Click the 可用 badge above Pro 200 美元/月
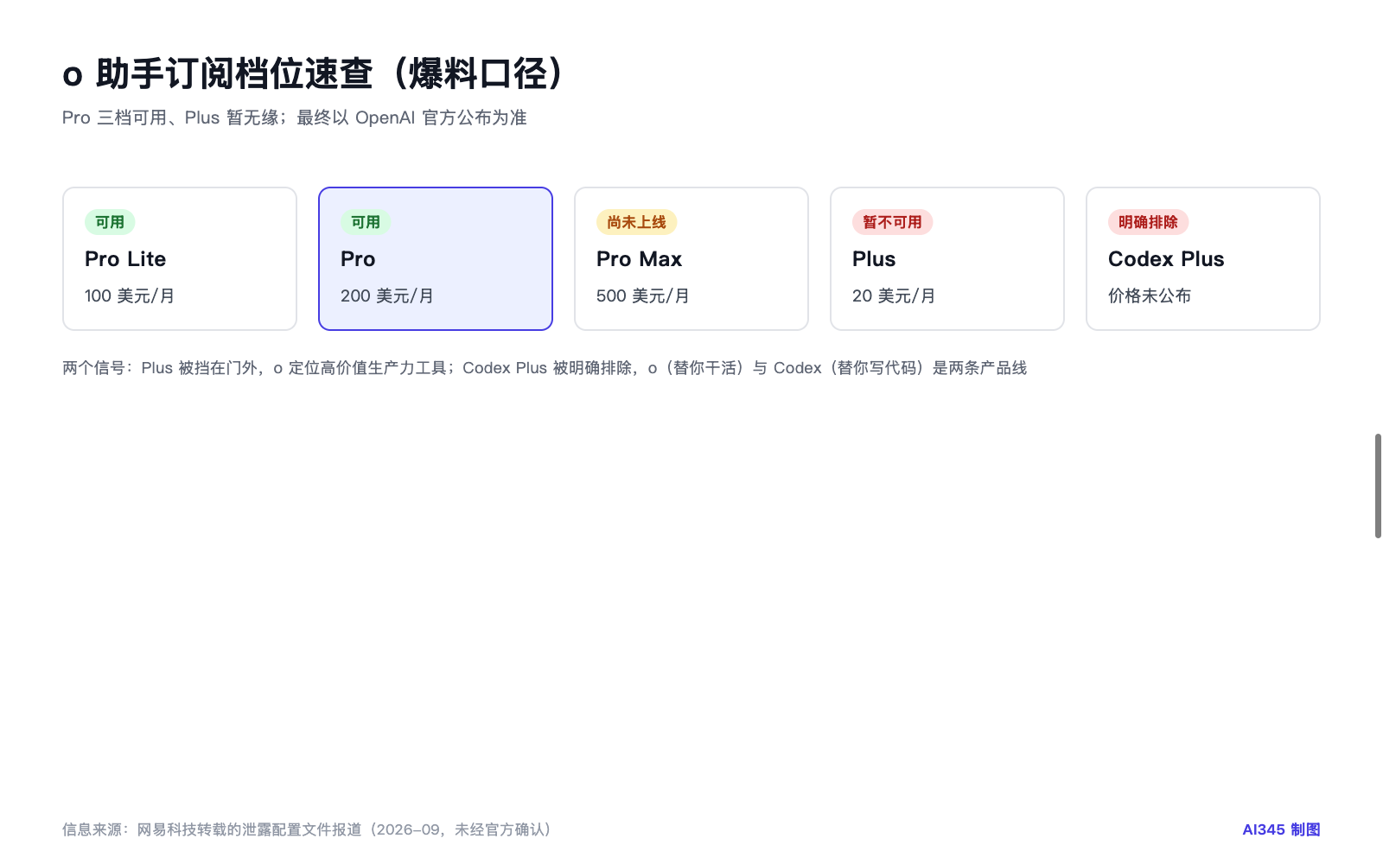This screenshot has width=1383, height=864. 366,222
